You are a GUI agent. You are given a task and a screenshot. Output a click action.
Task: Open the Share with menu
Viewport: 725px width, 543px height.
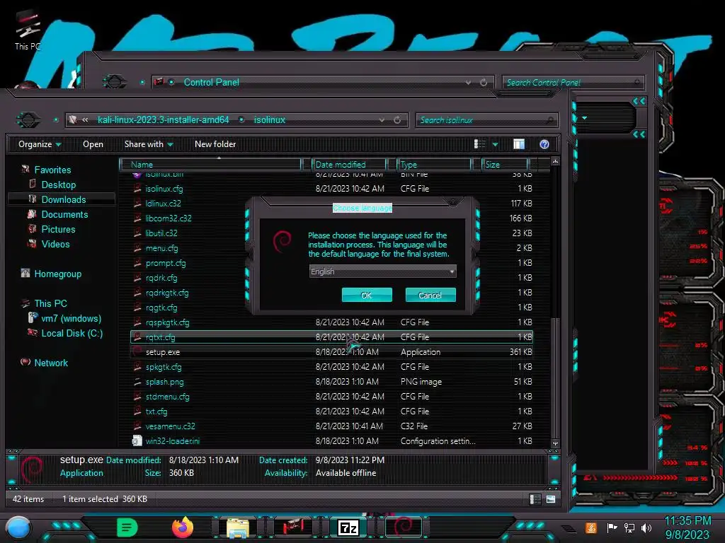tap(149, 144)
